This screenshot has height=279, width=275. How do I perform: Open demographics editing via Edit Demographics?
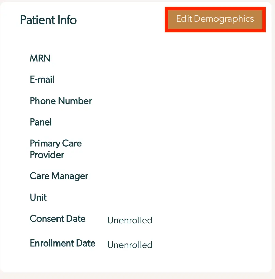click(x=215, y=19)
